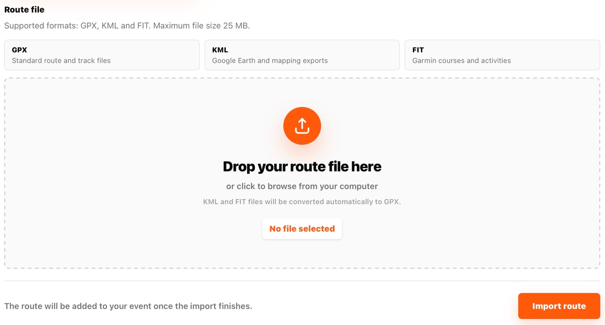Select the GPX format card
This screenshot has height=325, width=605.
[102, 55]
